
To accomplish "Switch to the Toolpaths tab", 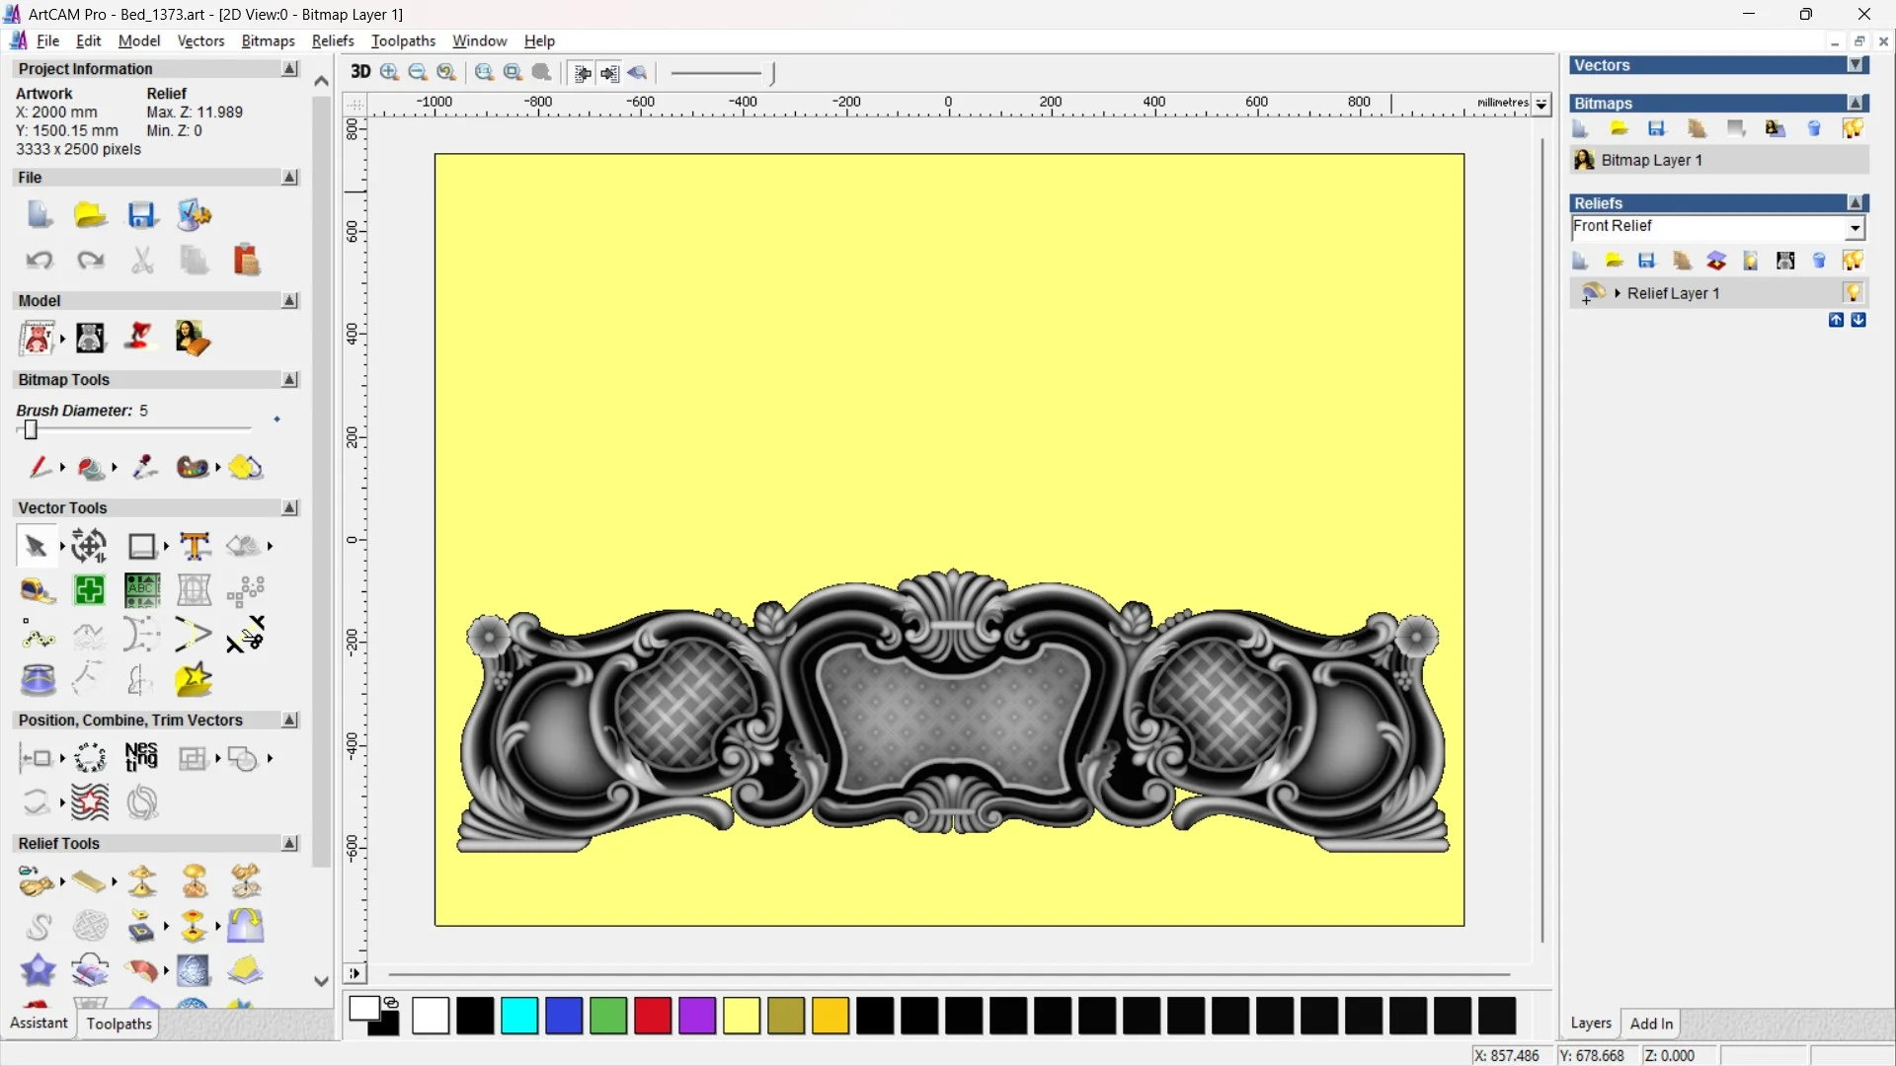I will (x=118, y=1024).
